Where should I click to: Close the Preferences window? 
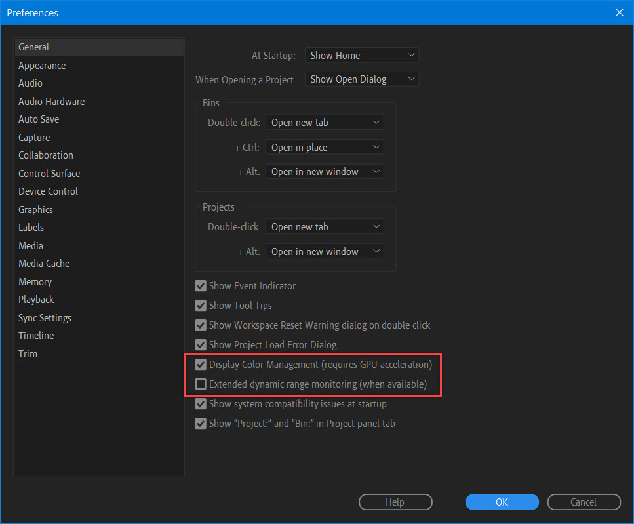click(x=619, y=12)
